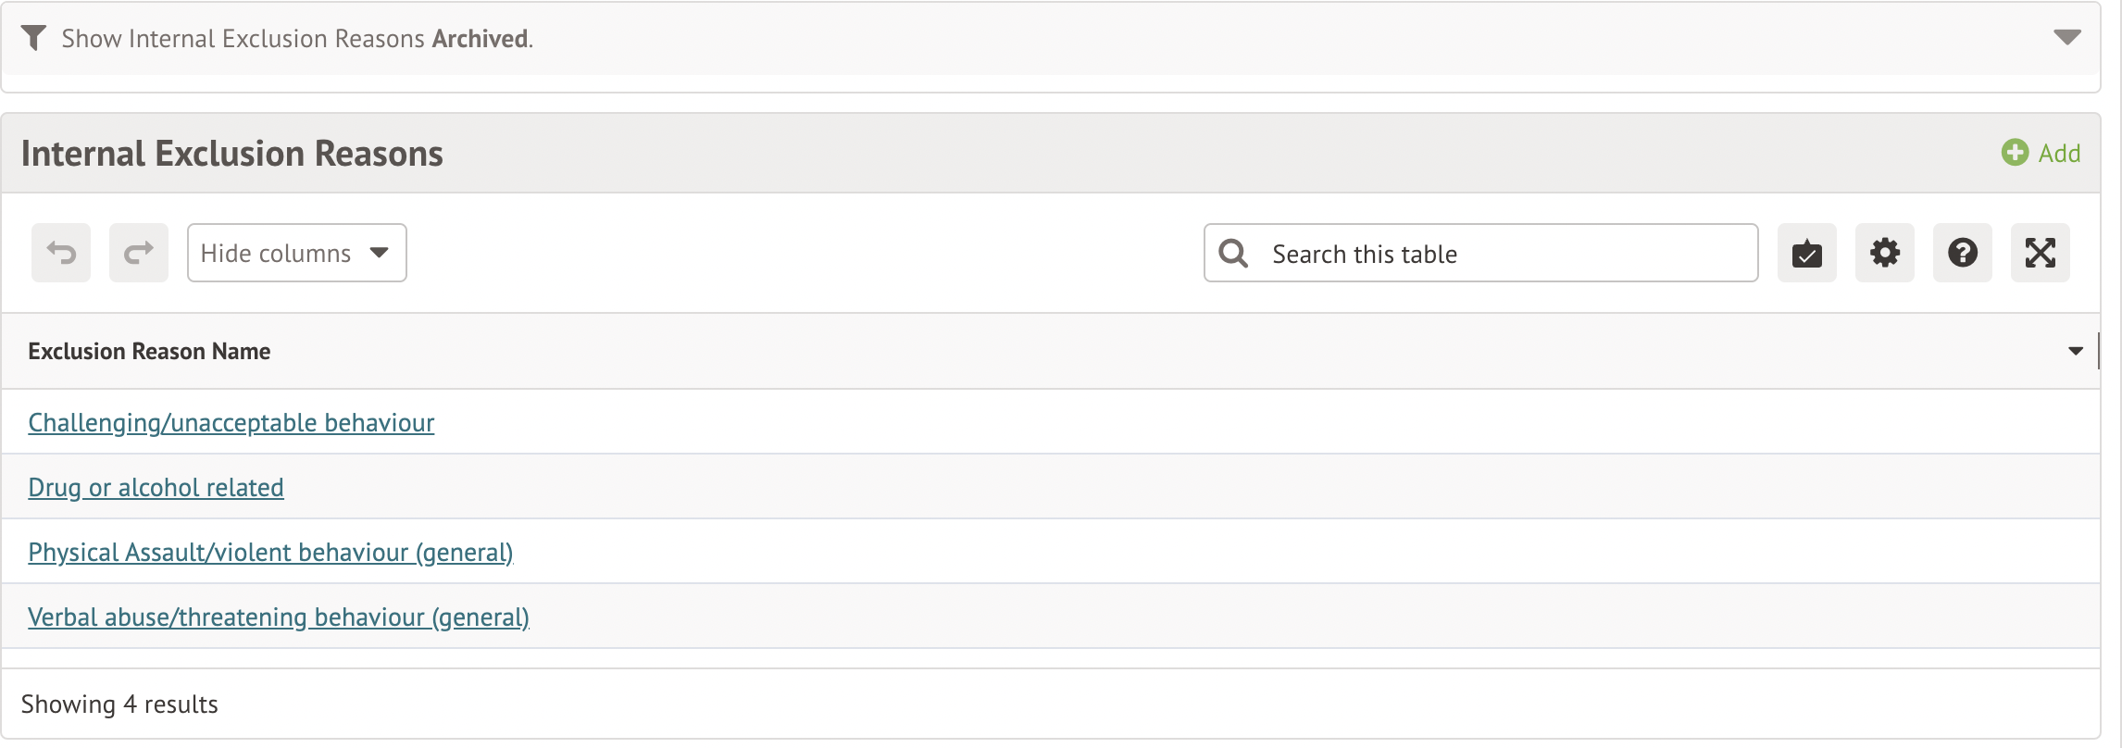Expand the filter panel caret
This screenshot has width=2122, height=748.
[x=2066, y=37]
